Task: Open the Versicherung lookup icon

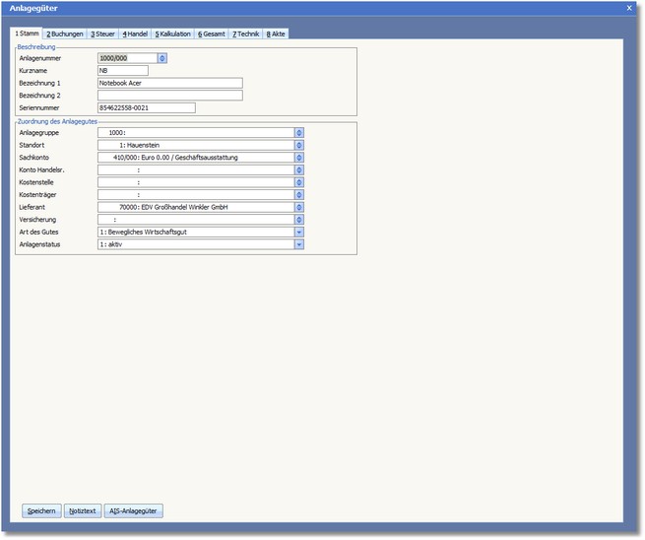Action: tap(299, 220)
